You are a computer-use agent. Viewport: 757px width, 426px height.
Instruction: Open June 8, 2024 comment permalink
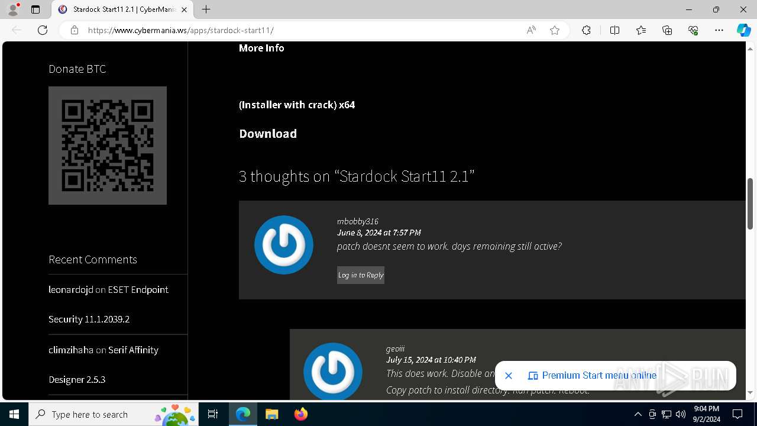tap(379, 233)
